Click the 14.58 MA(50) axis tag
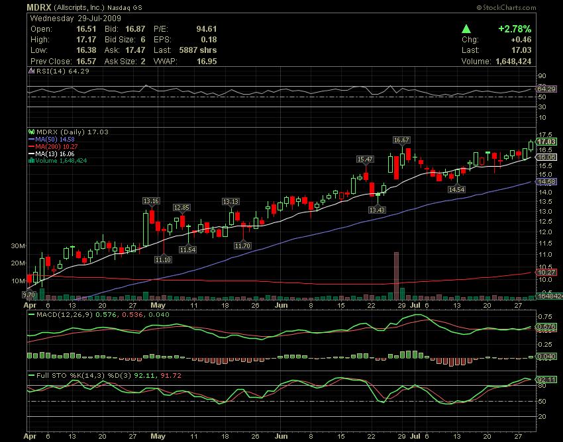 pos(546,182)
